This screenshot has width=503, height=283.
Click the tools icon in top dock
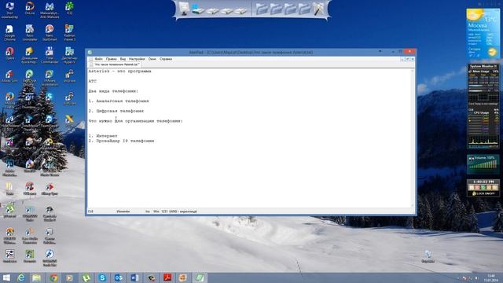tap(318, 9)
